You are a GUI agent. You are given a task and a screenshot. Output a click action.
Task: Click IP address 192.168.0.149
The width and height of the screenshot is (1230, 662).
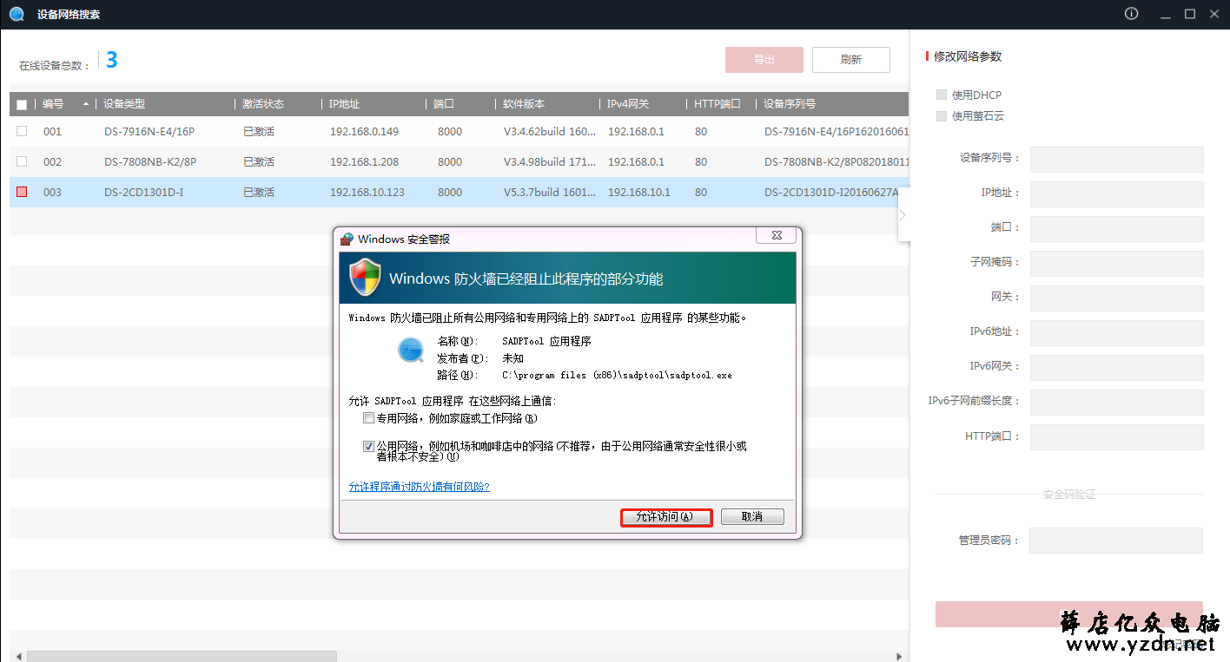click(364, 132)
